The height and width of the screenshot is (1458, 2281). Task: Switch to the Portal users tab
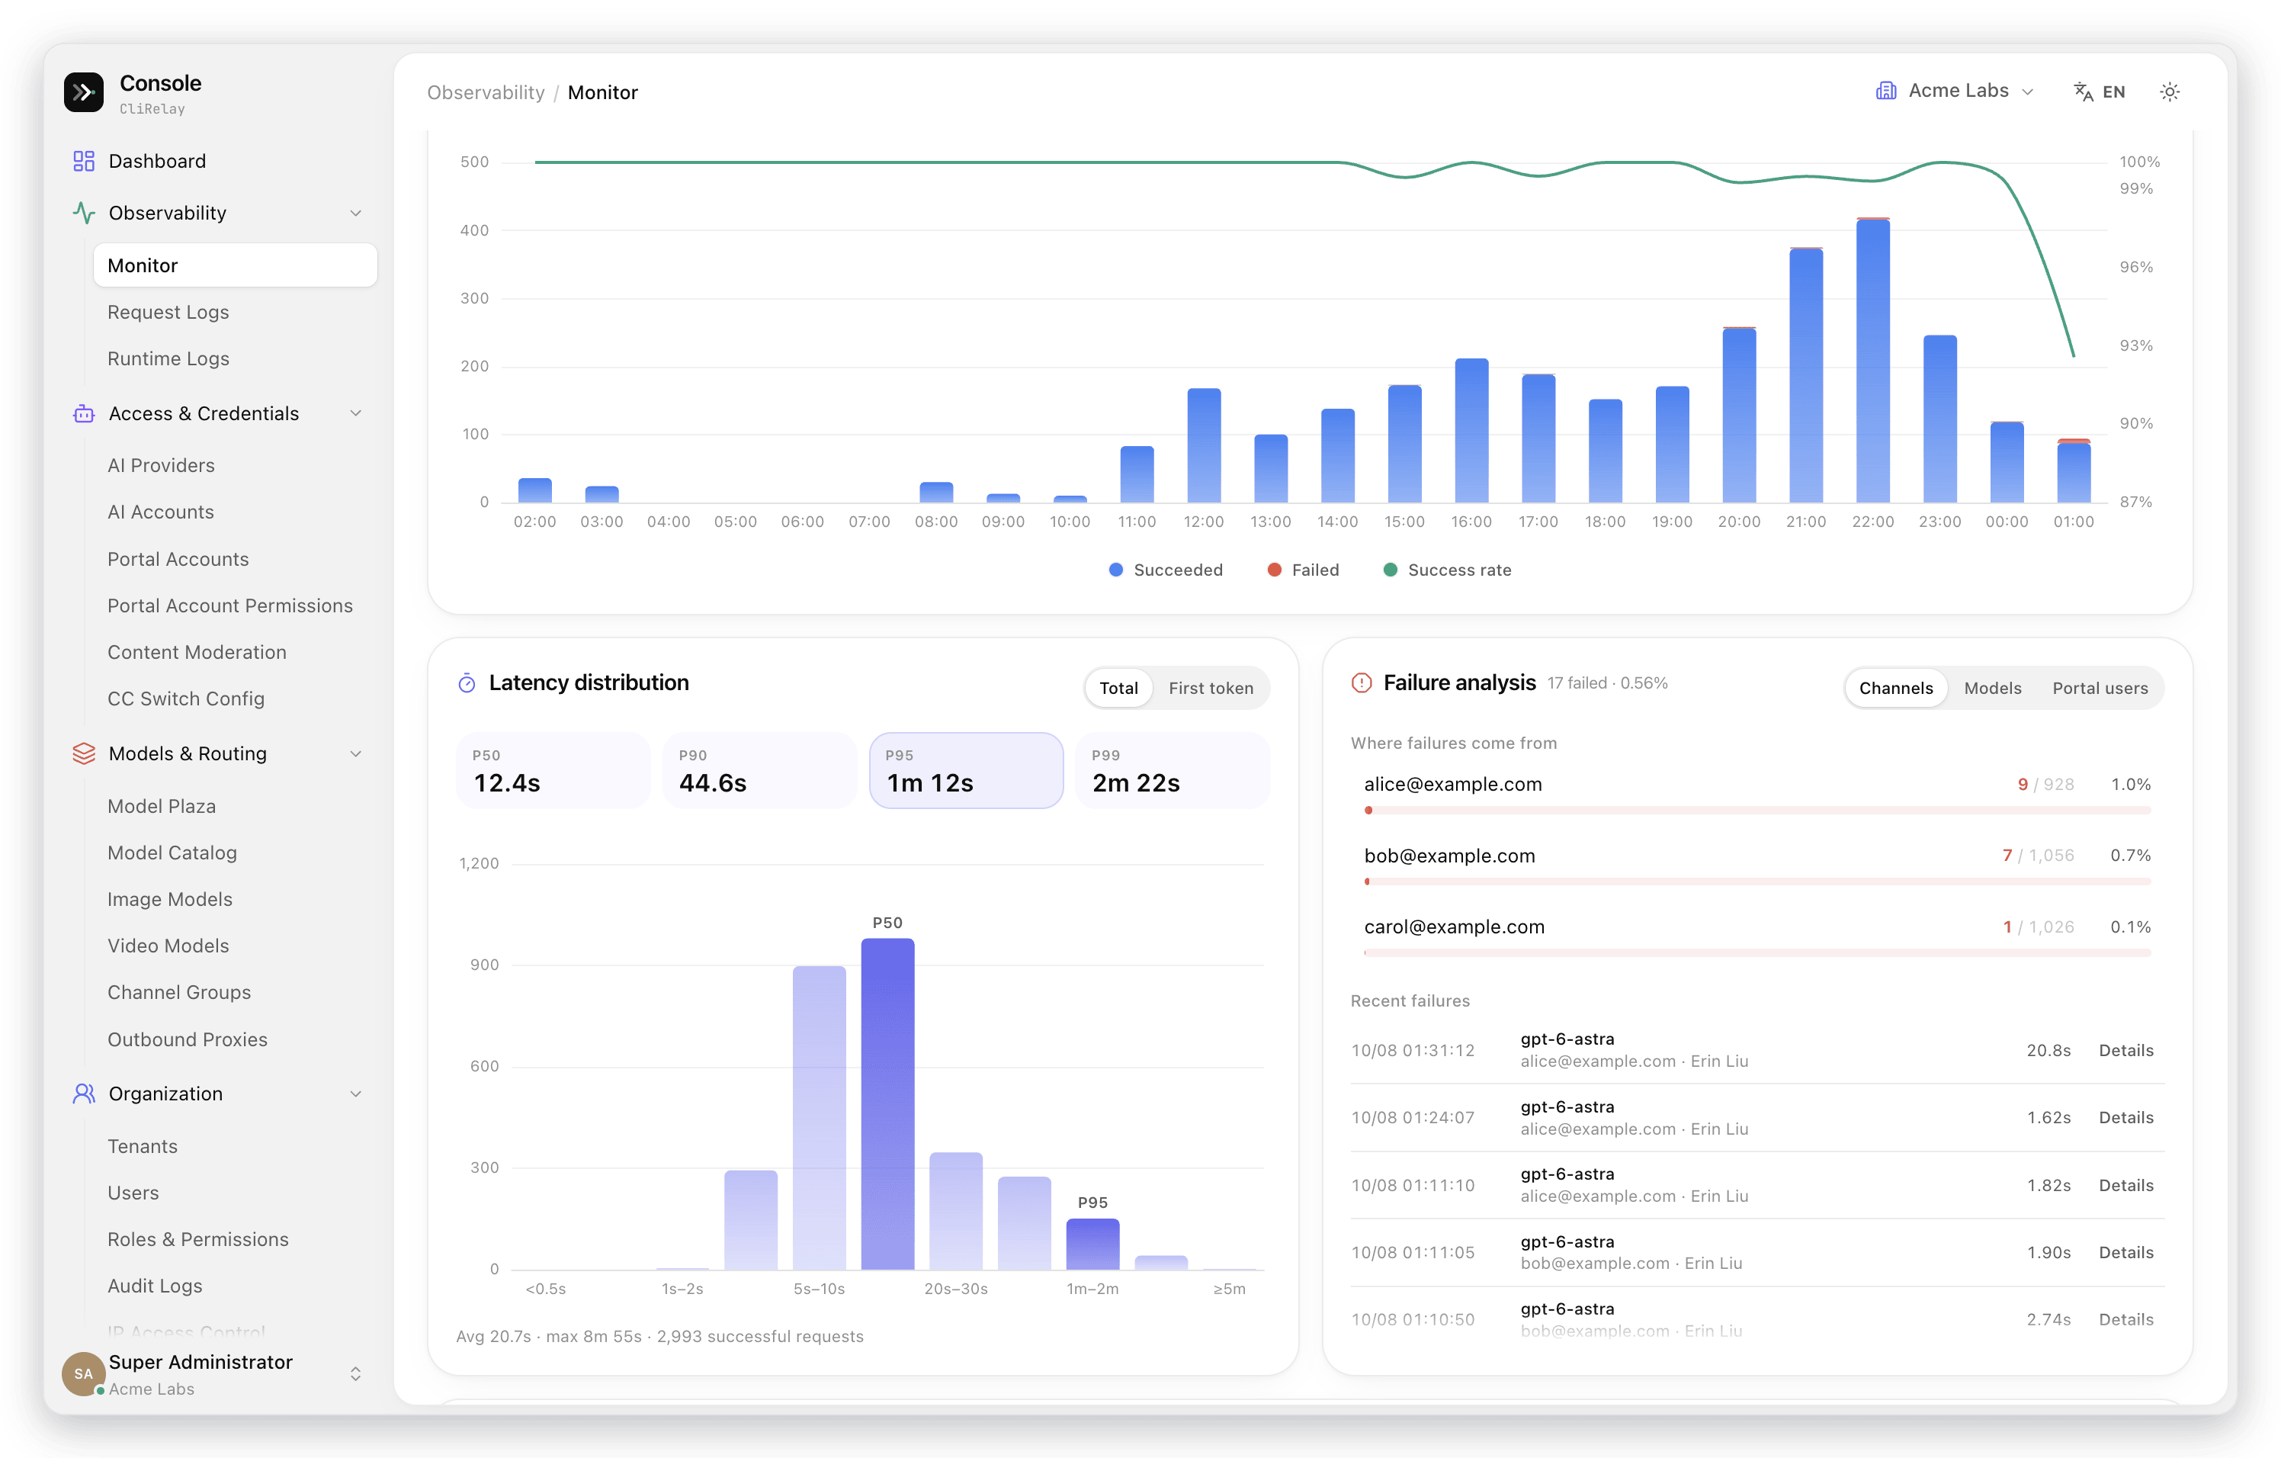(x=2100, y=689)
